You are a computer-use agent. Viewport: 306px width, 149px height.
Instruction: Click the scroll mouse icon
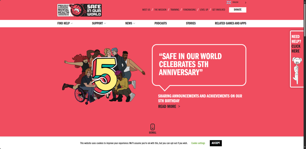tap(153, 127)
